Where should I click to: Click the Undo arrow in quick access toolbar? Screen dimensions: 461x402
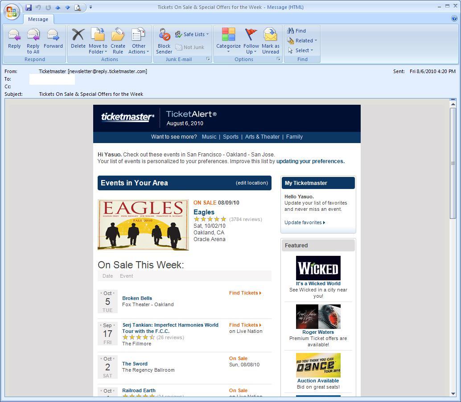point(38,7)
